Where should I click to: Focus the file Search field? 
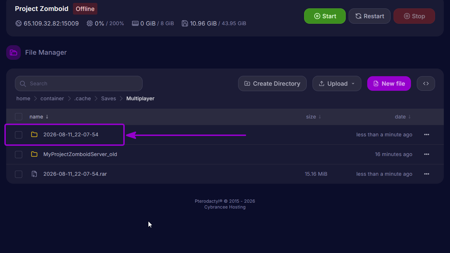click(x=79, y=83)
